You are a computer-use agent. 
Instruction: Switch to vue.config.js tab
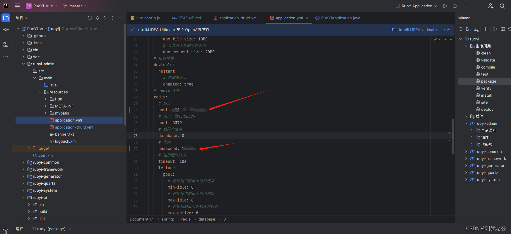pos(145,18)
